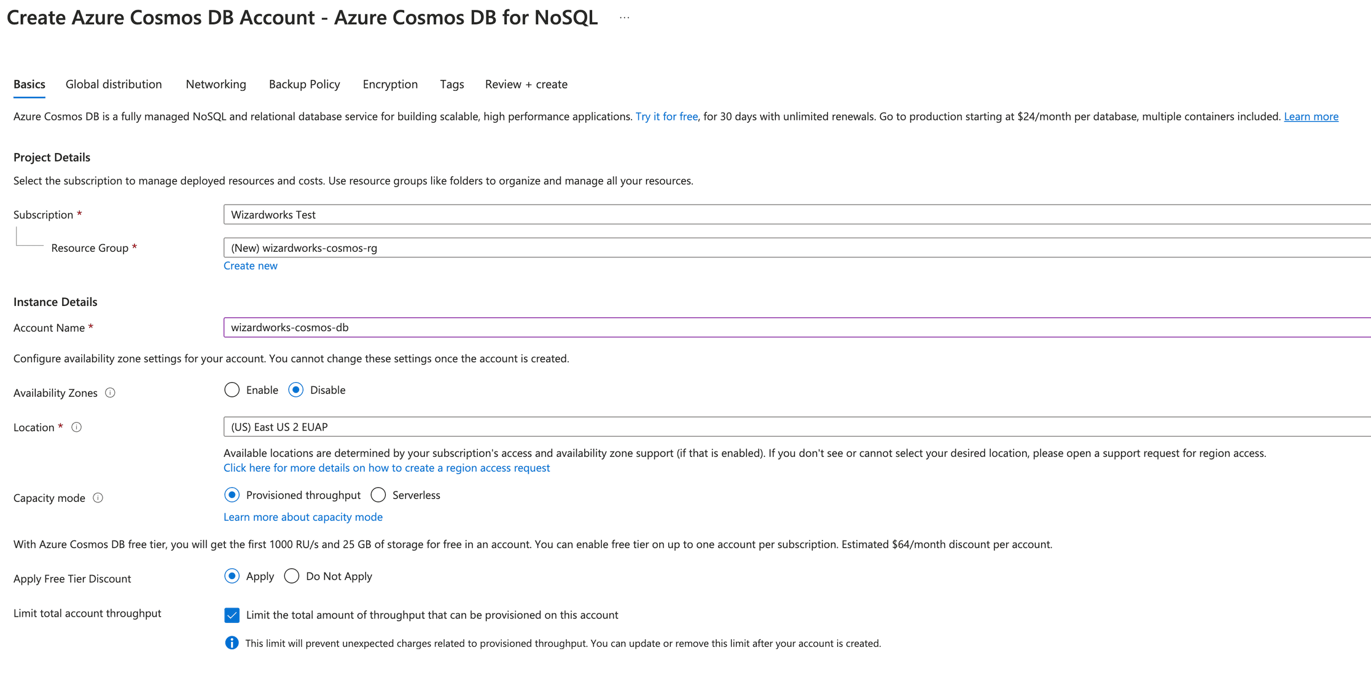
Task: Show the Location info tooltip icon
Action: (x=76, y=427)
